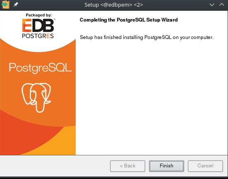Click the installer package icon in title bar

5,5
